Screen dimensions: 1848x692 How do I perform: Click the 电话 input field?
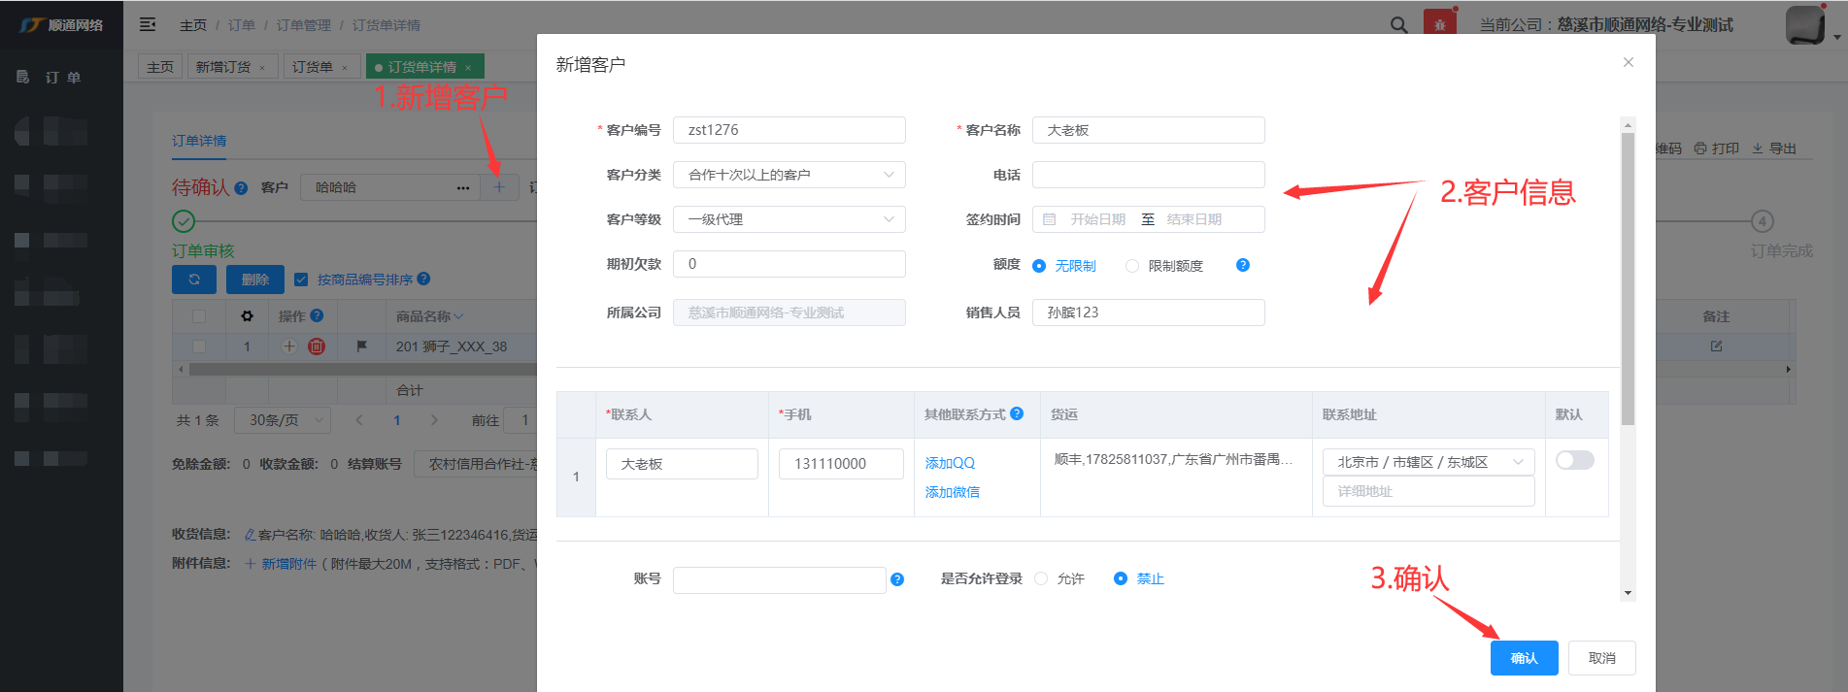point(1148,175)
